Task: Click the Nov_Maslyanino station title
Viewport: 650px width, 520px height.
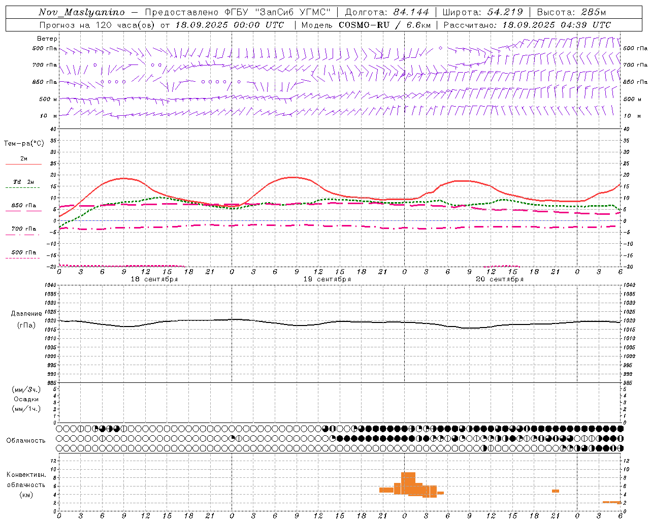Action: click(82, 12)
